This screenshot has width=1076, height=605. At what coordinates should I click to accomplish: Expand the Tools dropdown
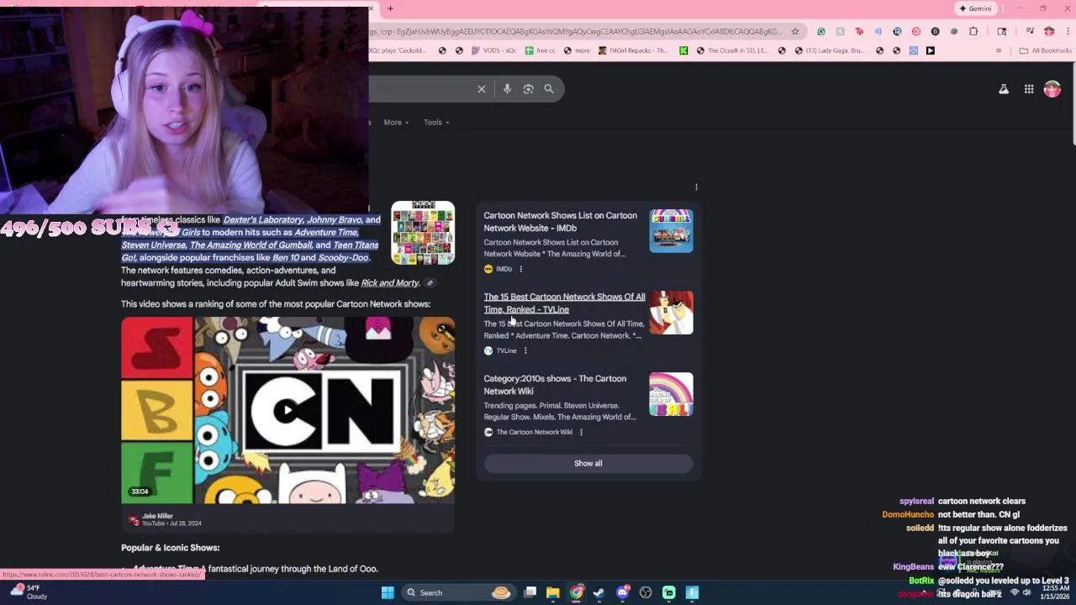[436, 123]
